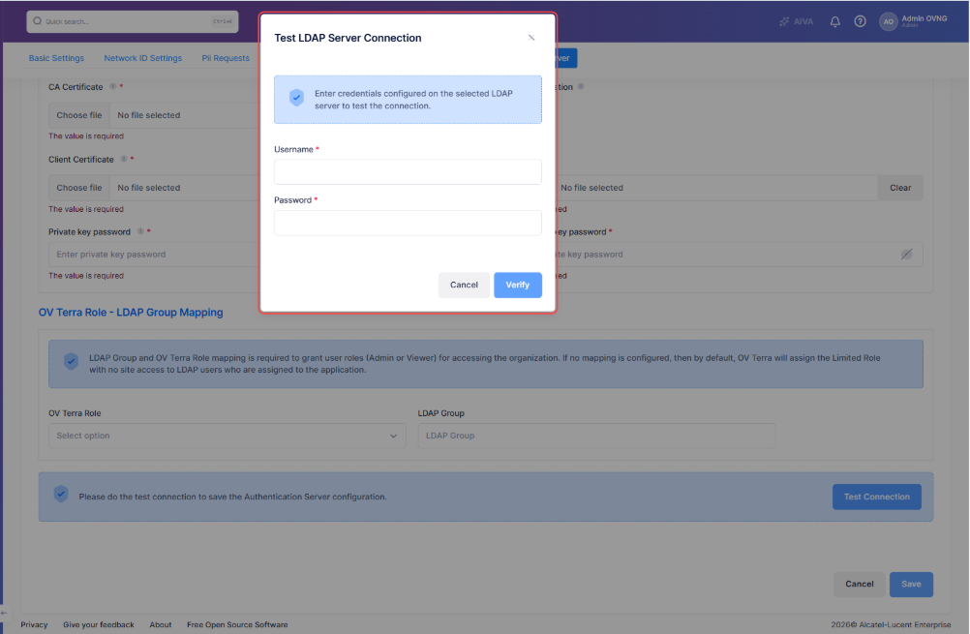Open the help question mark icon
Screen dimensions: 970x634
click(860, 21)
